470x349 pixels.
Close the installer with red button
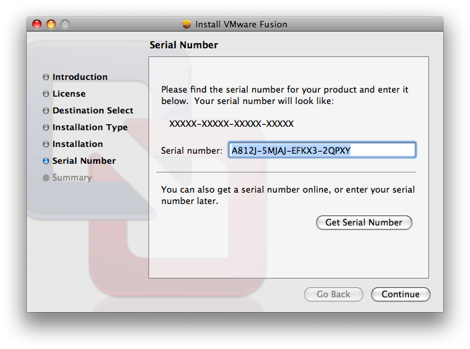37,24
